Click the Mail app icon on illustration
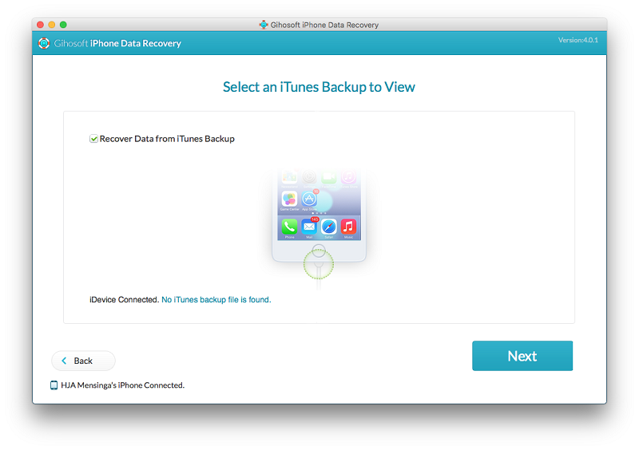 point(309,227)
